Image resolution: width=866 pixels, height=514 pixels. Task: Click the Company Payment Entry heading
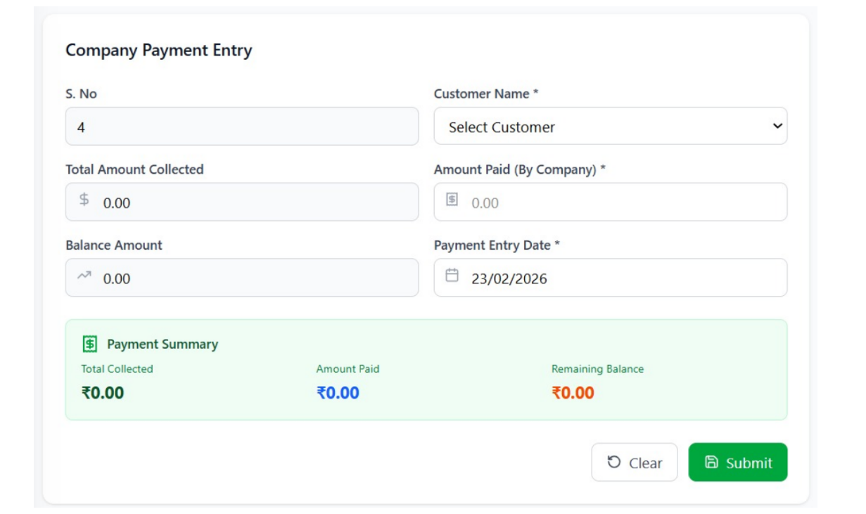click(x=159, y=51)
